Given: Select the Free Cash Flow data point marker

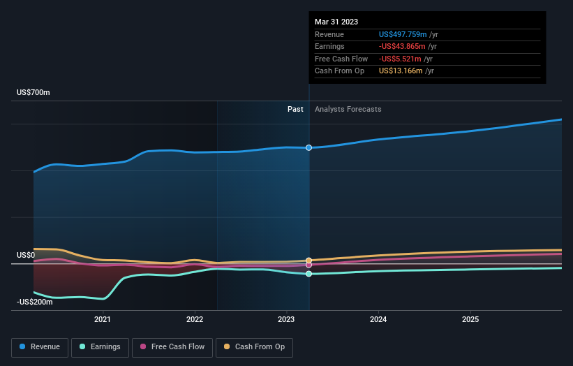Looking at the screenshot, I should [308, 265].
